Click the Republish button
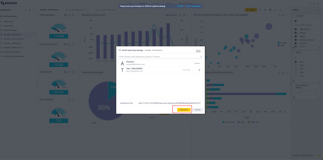This screenshot has height=160, width=323. pyautogui.click(x=184, y=110)
